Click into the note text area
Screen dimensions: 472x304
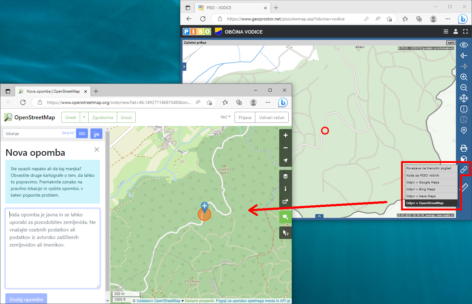(x=52, y=248)
